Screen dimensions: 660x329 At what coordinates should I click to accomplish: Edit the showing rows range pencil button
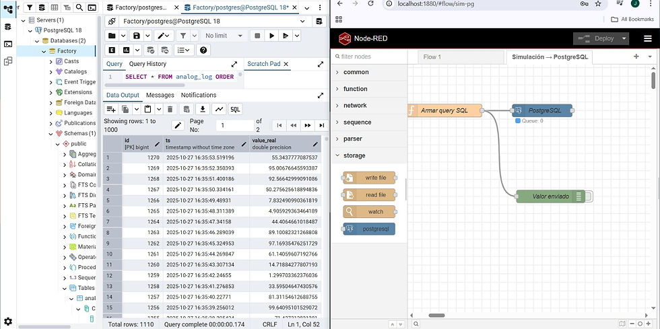click(178, 125)
